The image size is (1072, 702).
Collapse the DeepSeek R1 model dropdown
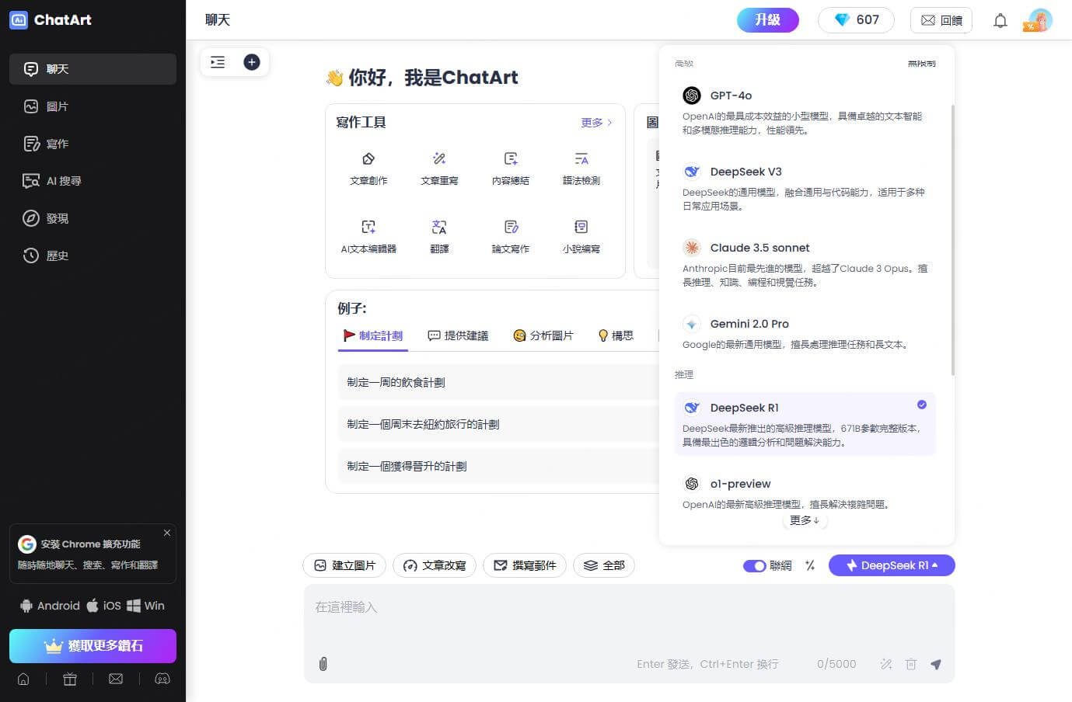892,565
